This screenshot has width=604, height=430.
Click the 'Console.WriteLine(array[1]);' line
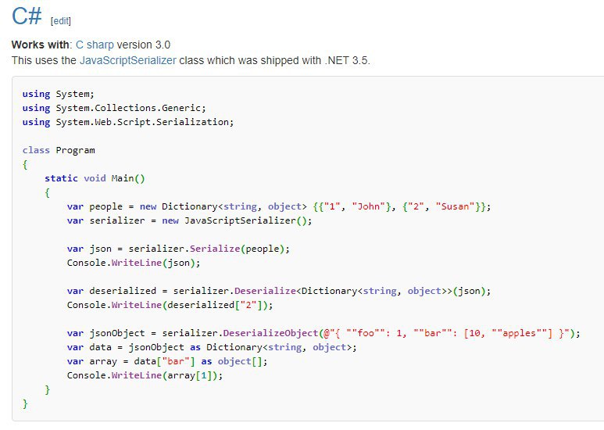(x=145, y=375)
